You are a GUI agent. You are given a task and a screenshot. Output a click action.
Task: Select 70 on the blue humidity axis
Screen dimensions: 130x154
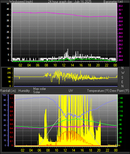(5, 110)
